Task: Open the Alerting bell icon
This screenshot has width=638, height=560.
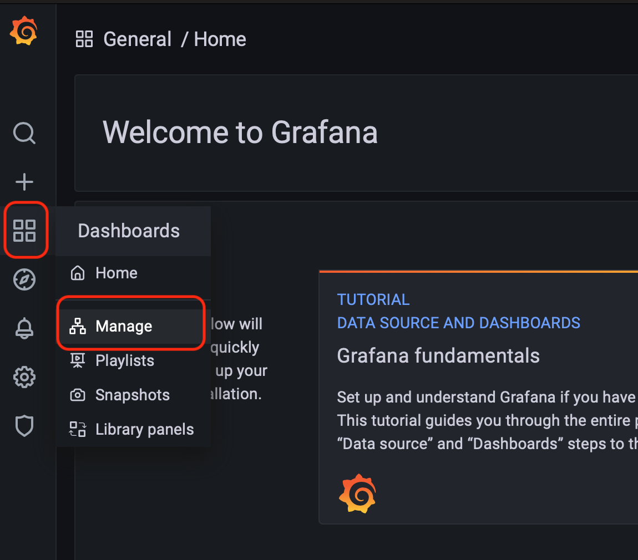Action: (x=24, y=328)
